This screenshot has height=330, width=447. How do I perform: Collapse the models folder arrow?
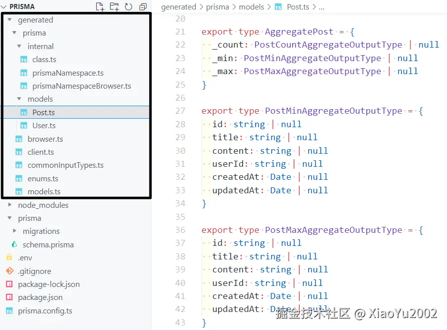point(20,99)
